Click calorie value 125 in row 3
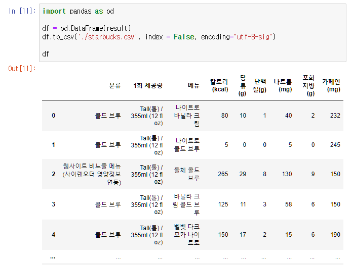 (223, 204)
